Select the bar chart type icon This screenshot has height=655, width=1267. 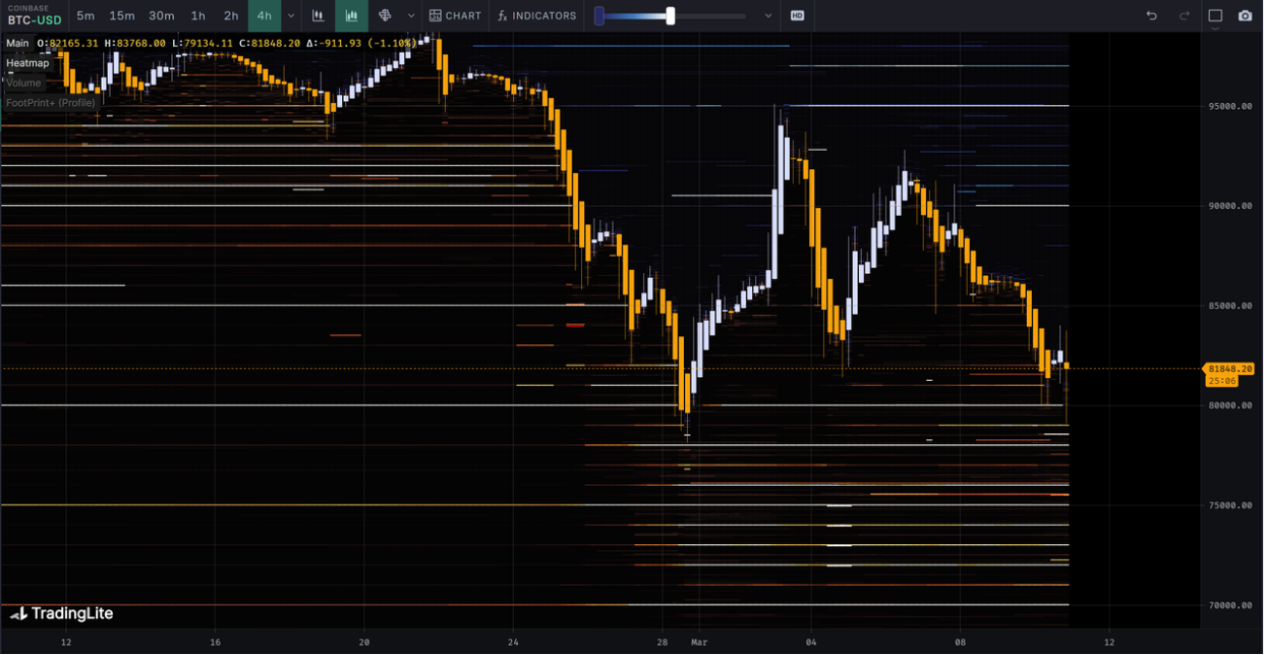pos(318,16)
